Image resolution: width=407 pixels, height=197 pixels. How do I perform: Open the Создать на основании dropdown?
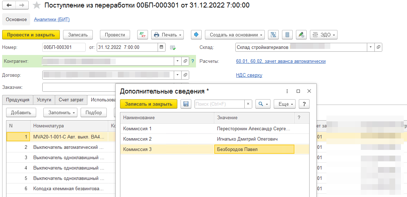[235, 35]
